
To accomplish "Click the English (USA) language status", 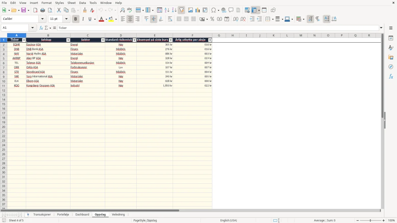I will (229, 220).
